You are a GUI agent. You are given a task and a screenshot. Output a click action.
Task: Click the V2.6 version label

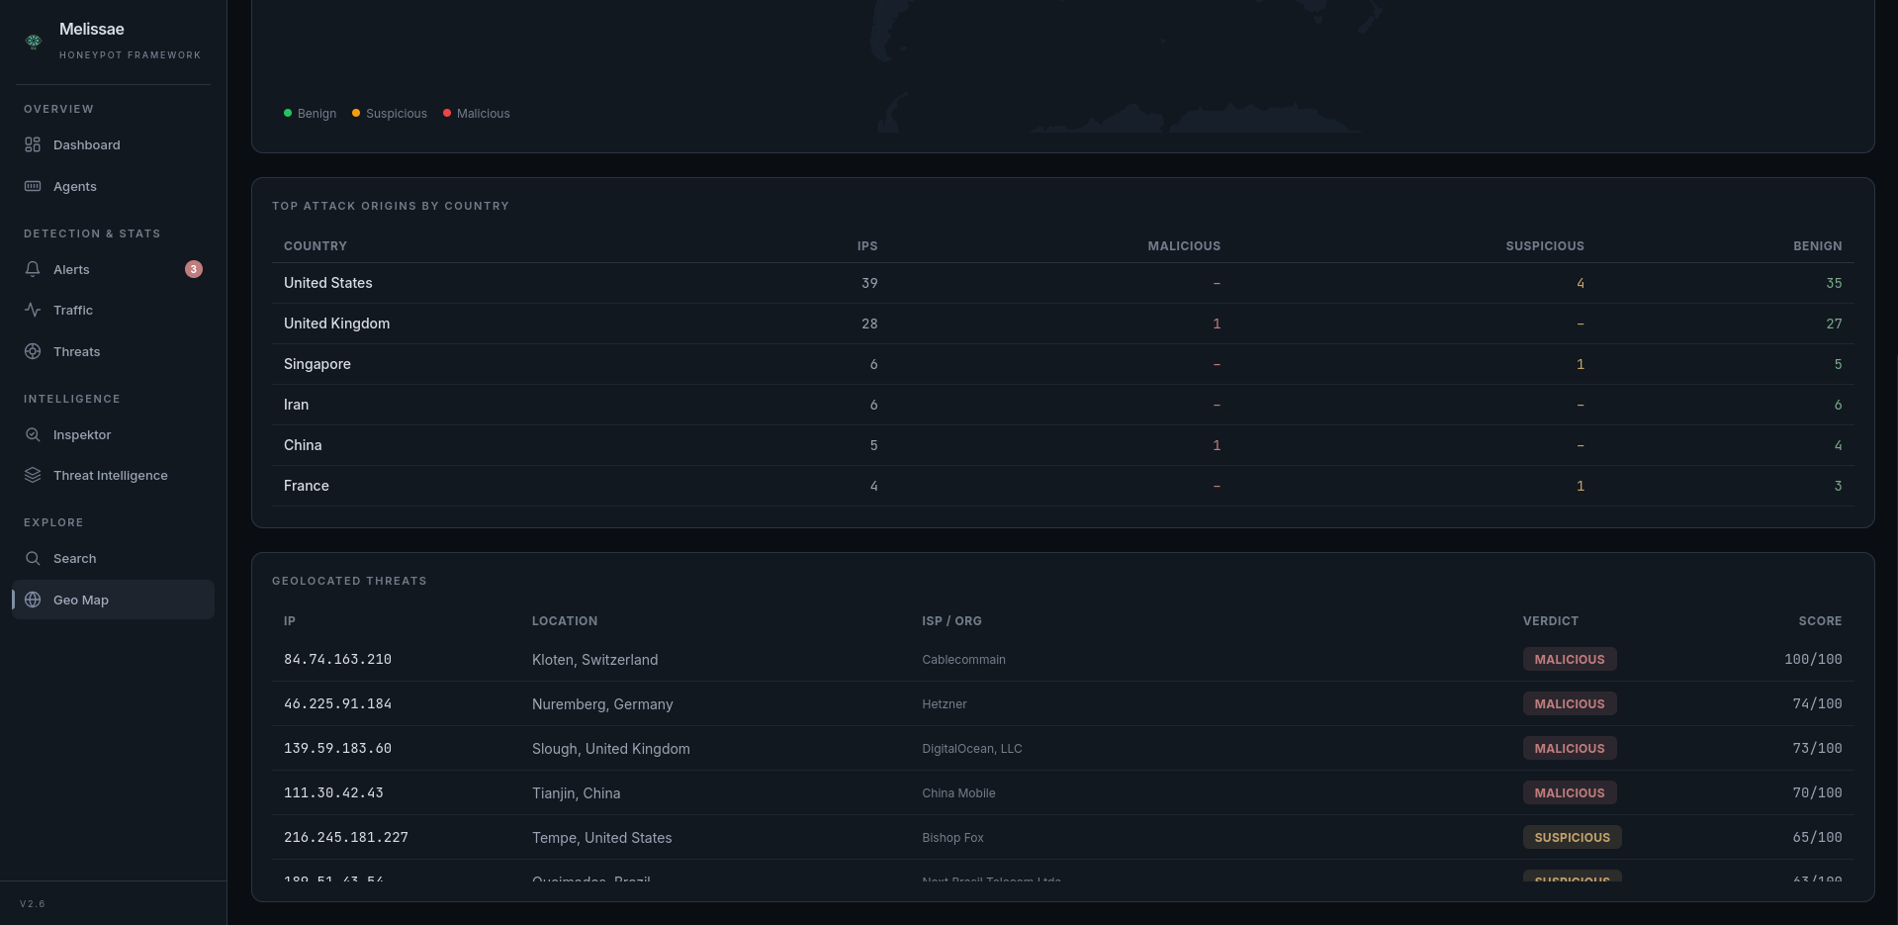(33, 903)
